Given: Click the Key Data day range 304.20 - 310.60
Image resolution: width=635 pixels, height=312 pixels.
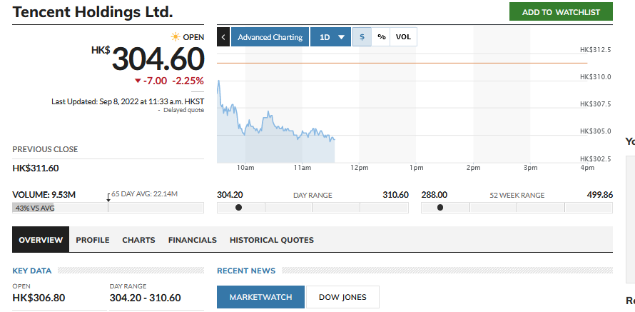Looking at the screenshot, I should pyautogui.click(x=146, y=298).
